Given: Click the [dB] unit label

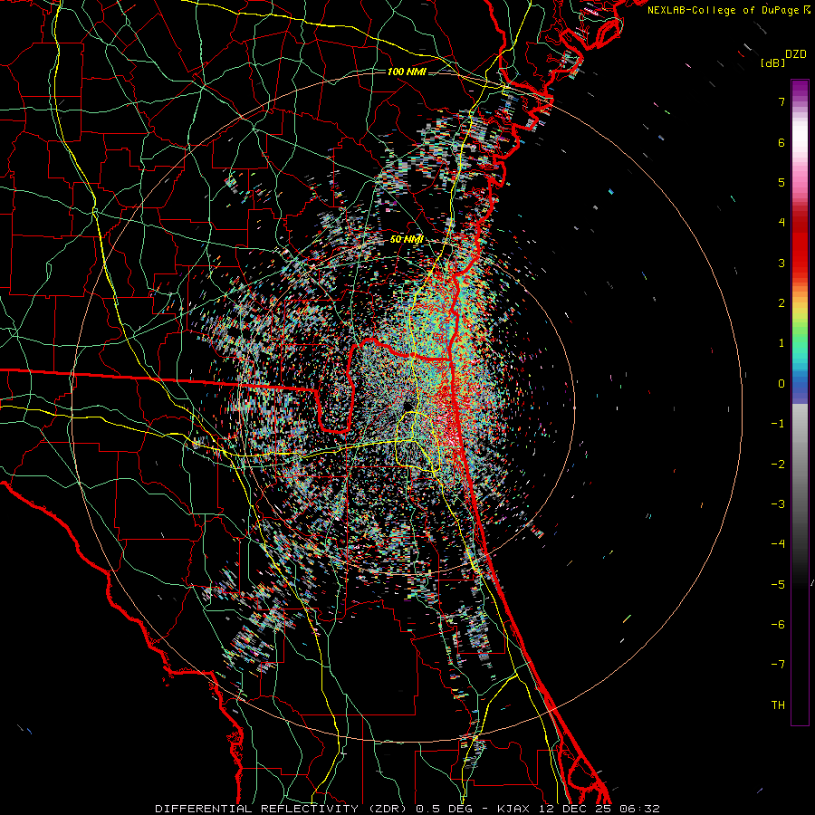Looking at the screenshot, I should [773, 62].
